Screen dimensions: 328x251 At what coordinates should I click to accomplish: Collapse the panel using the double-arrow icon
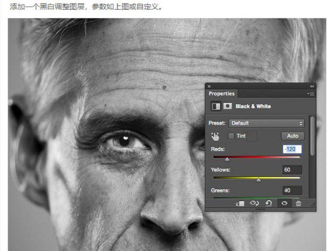(x=312, y=86)
